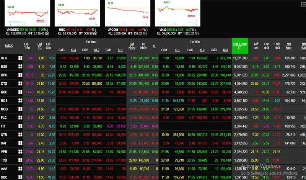Open the grid icon next to TCB

20,160
